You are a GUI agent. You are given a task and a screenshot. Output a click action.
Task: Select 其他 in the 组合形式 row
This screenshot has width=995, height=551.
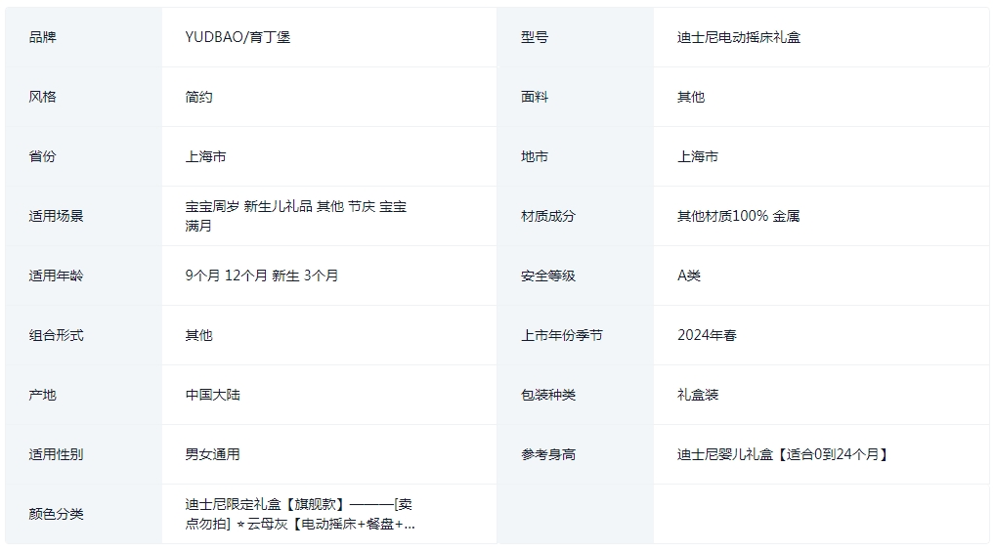[x=198, y=335]
